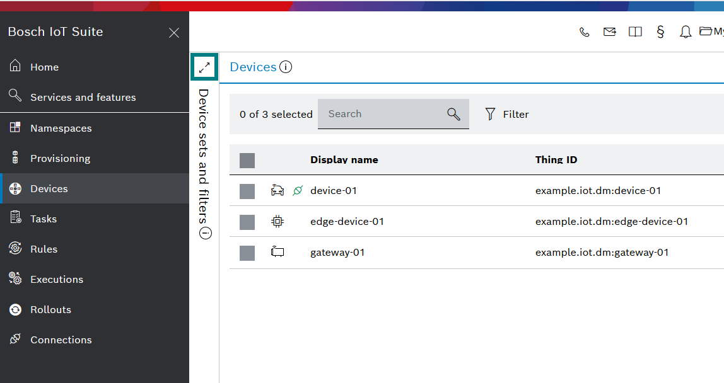Click Thing ID example.iot.dm:edge-device-01

(x=611, y=222)
